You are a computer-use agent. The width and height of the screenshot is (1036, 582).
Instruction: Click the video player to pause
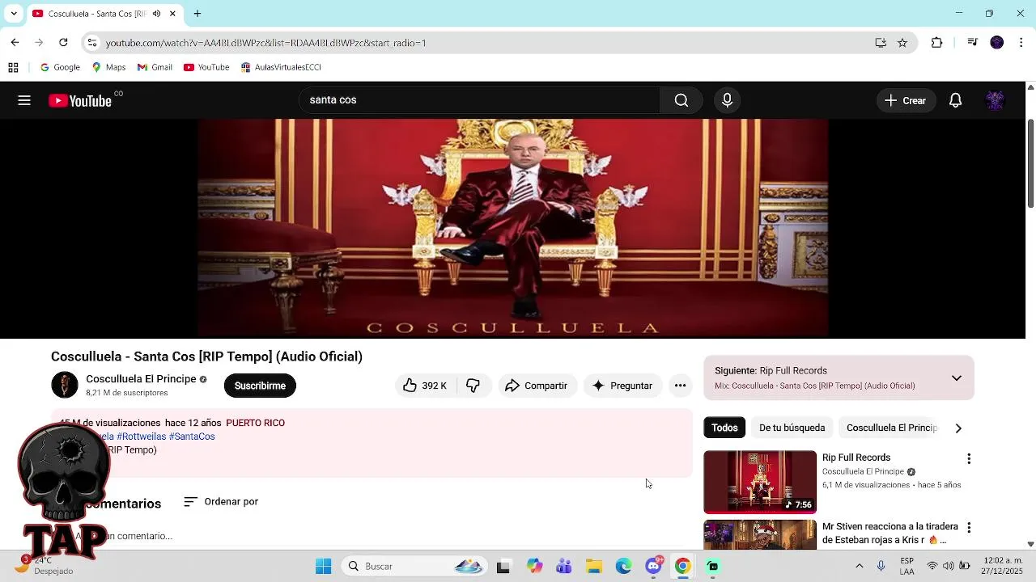[x=513, y=229]
